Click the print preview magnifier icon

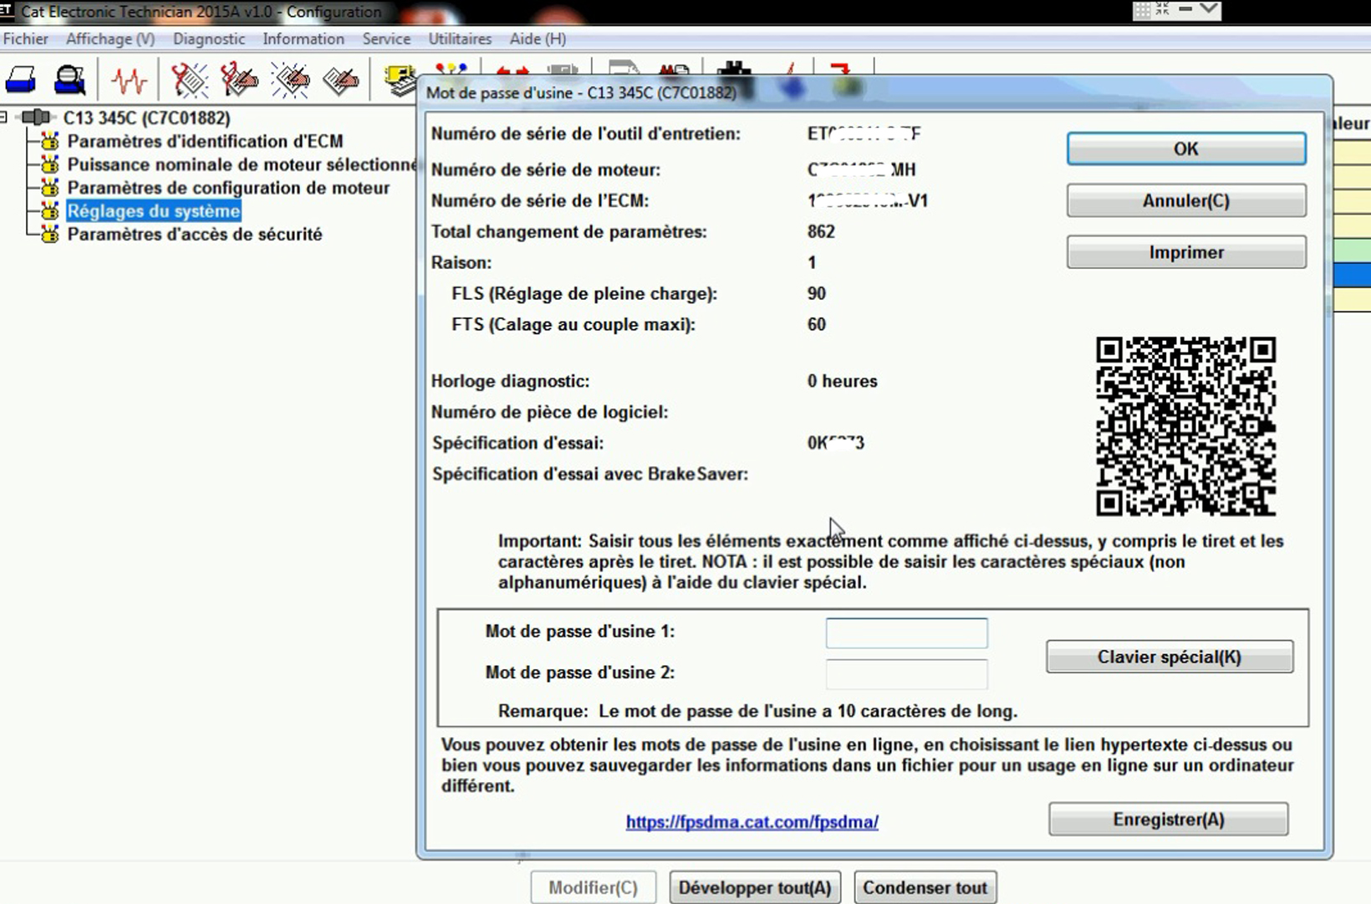pyautogui.click(x=69, y=80)
